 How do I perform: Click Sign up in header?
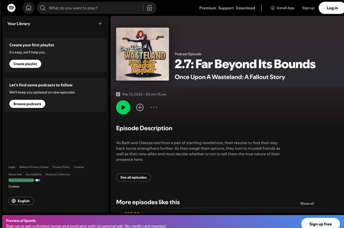(x=308, y=8)
